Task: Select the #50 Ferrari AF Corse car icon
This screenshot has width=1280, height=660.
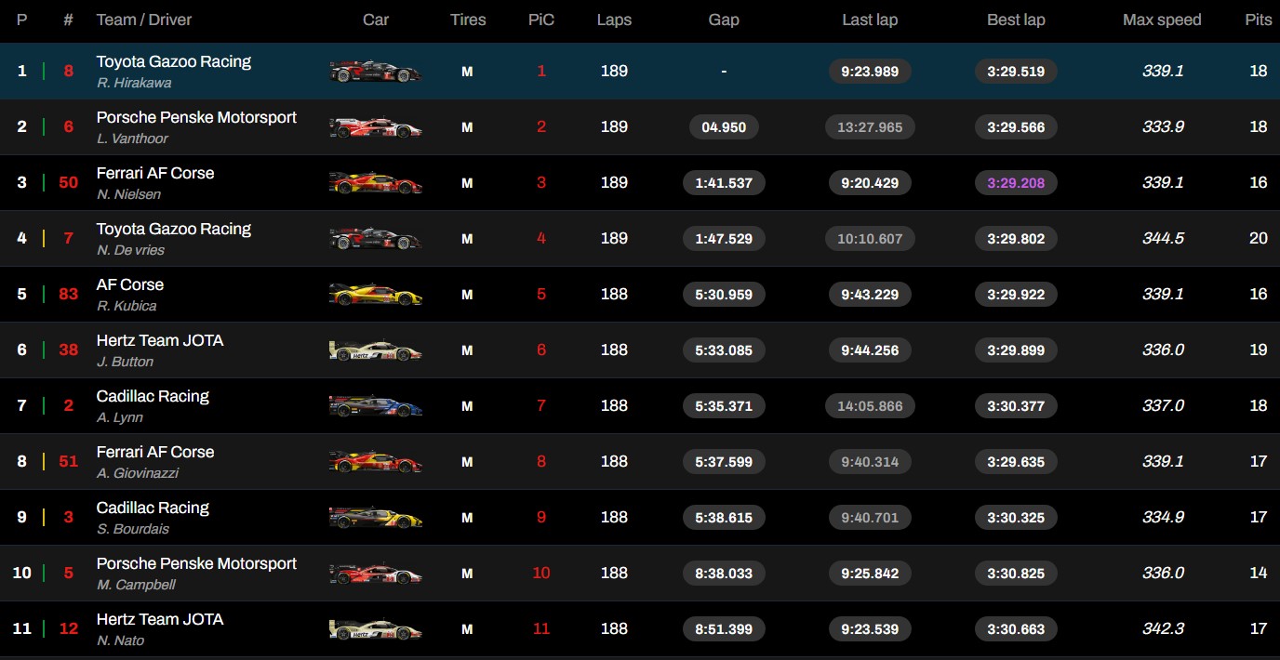Action: pyautogui.click(x=375, y=183)
